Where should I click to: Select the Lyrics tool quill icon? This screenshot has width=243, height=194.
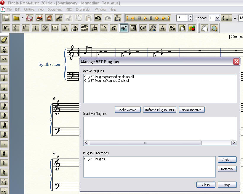pyautogui.click(x=153, y=28)
